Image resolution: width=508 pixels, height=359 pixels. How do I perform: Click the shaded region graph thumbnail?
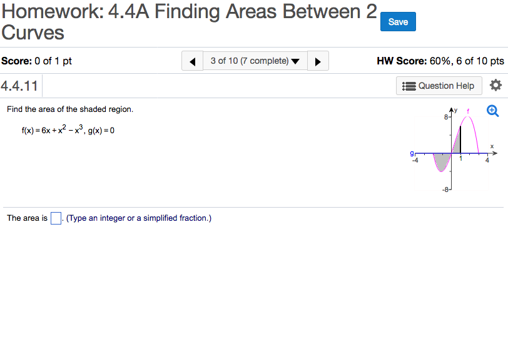[x=452, y=149]
